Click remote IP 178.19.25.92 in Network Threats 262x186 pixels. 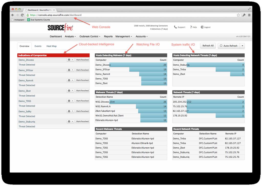[180, 115]
